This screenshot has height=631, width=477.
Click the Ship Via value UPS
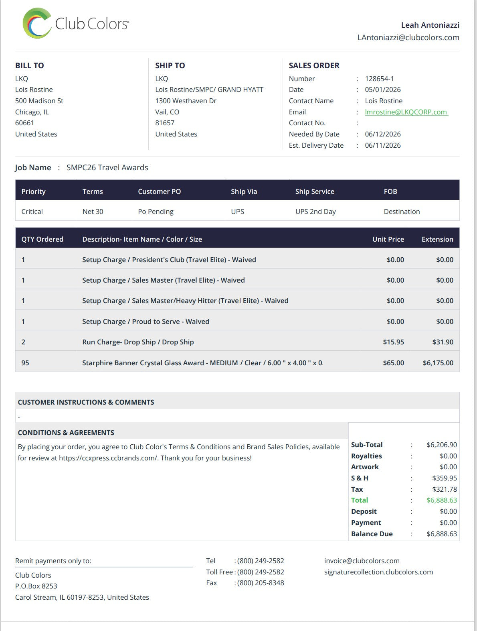click(x=237, y=212)
